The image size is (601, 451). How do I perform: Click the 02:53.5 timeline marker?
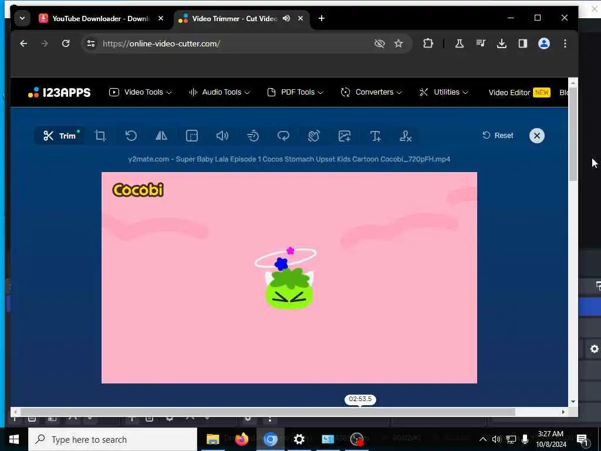[360, 399]
